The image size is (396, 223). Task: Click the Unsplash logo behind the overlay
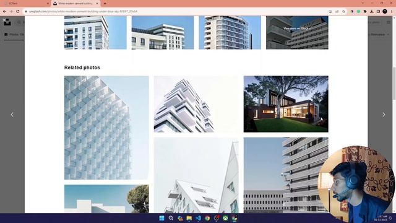[7, 22]
